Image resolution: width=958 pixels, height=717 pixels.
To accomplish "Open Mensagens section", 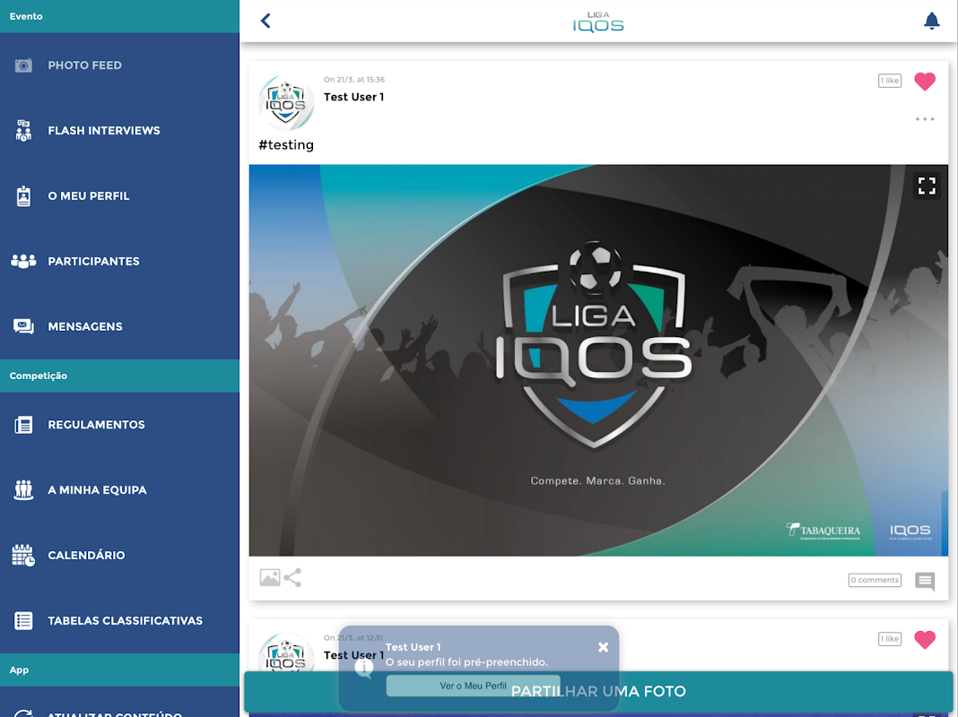I will click(x=119, y=326).
